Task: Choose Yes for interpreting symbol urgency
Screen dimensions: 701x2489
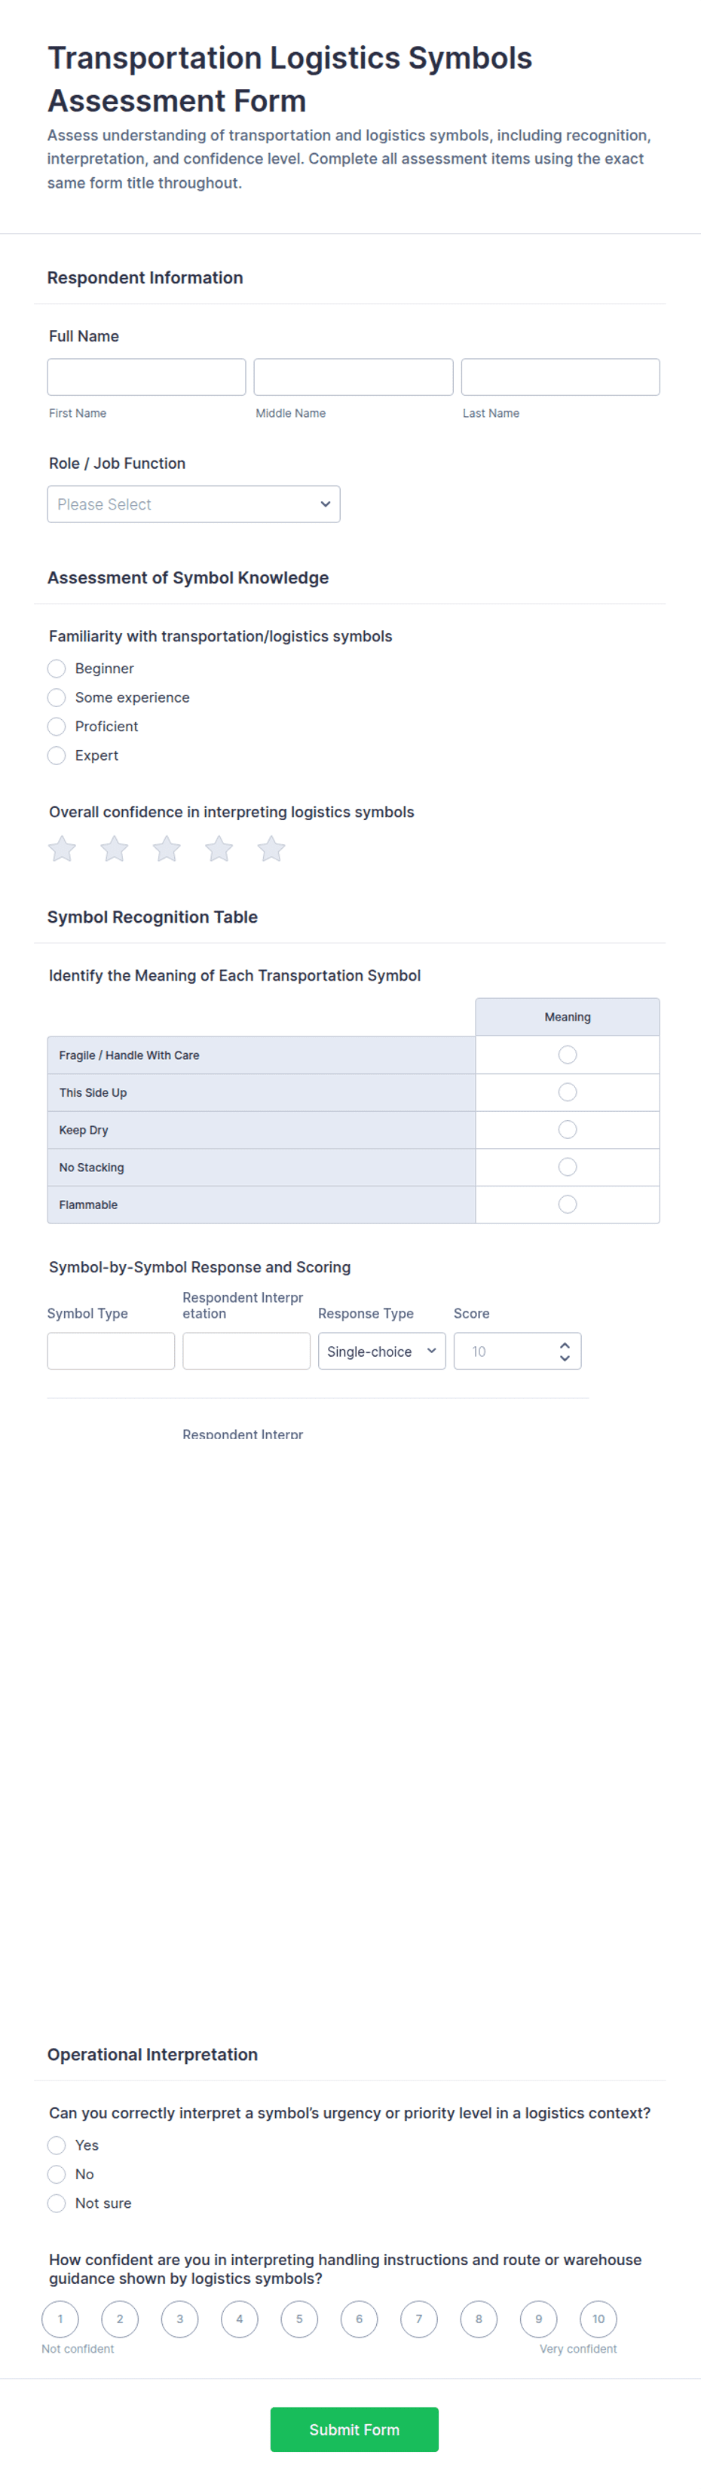Action: (57, 2145)
